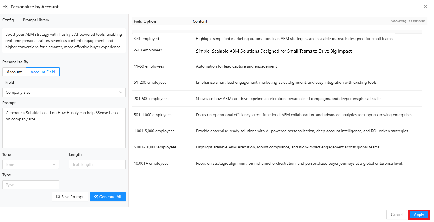The width and height of the screenshot is (434, 222).
Task: Click the Content column header
Action: point(200,21)
